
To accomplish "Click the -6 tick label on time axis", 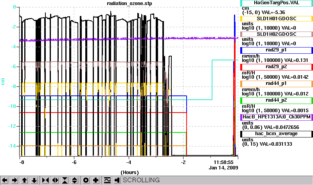I will [x=74, y=162].
